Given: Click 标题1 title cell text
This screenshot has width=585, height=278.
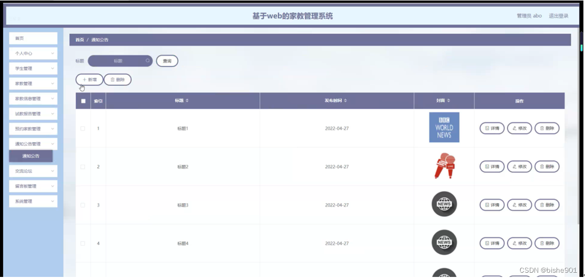Looking at the screenshot, I should [x=183, y=128].
